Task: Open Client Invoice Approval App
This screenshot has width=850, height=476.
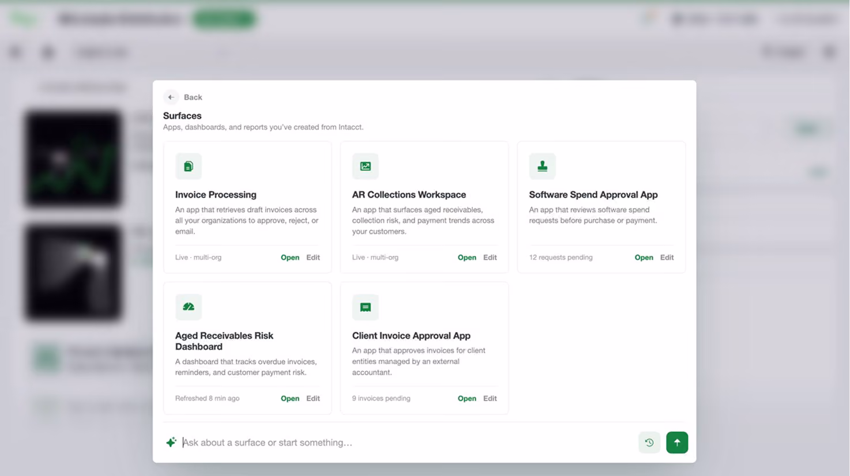Action: (x=467, y=398)
